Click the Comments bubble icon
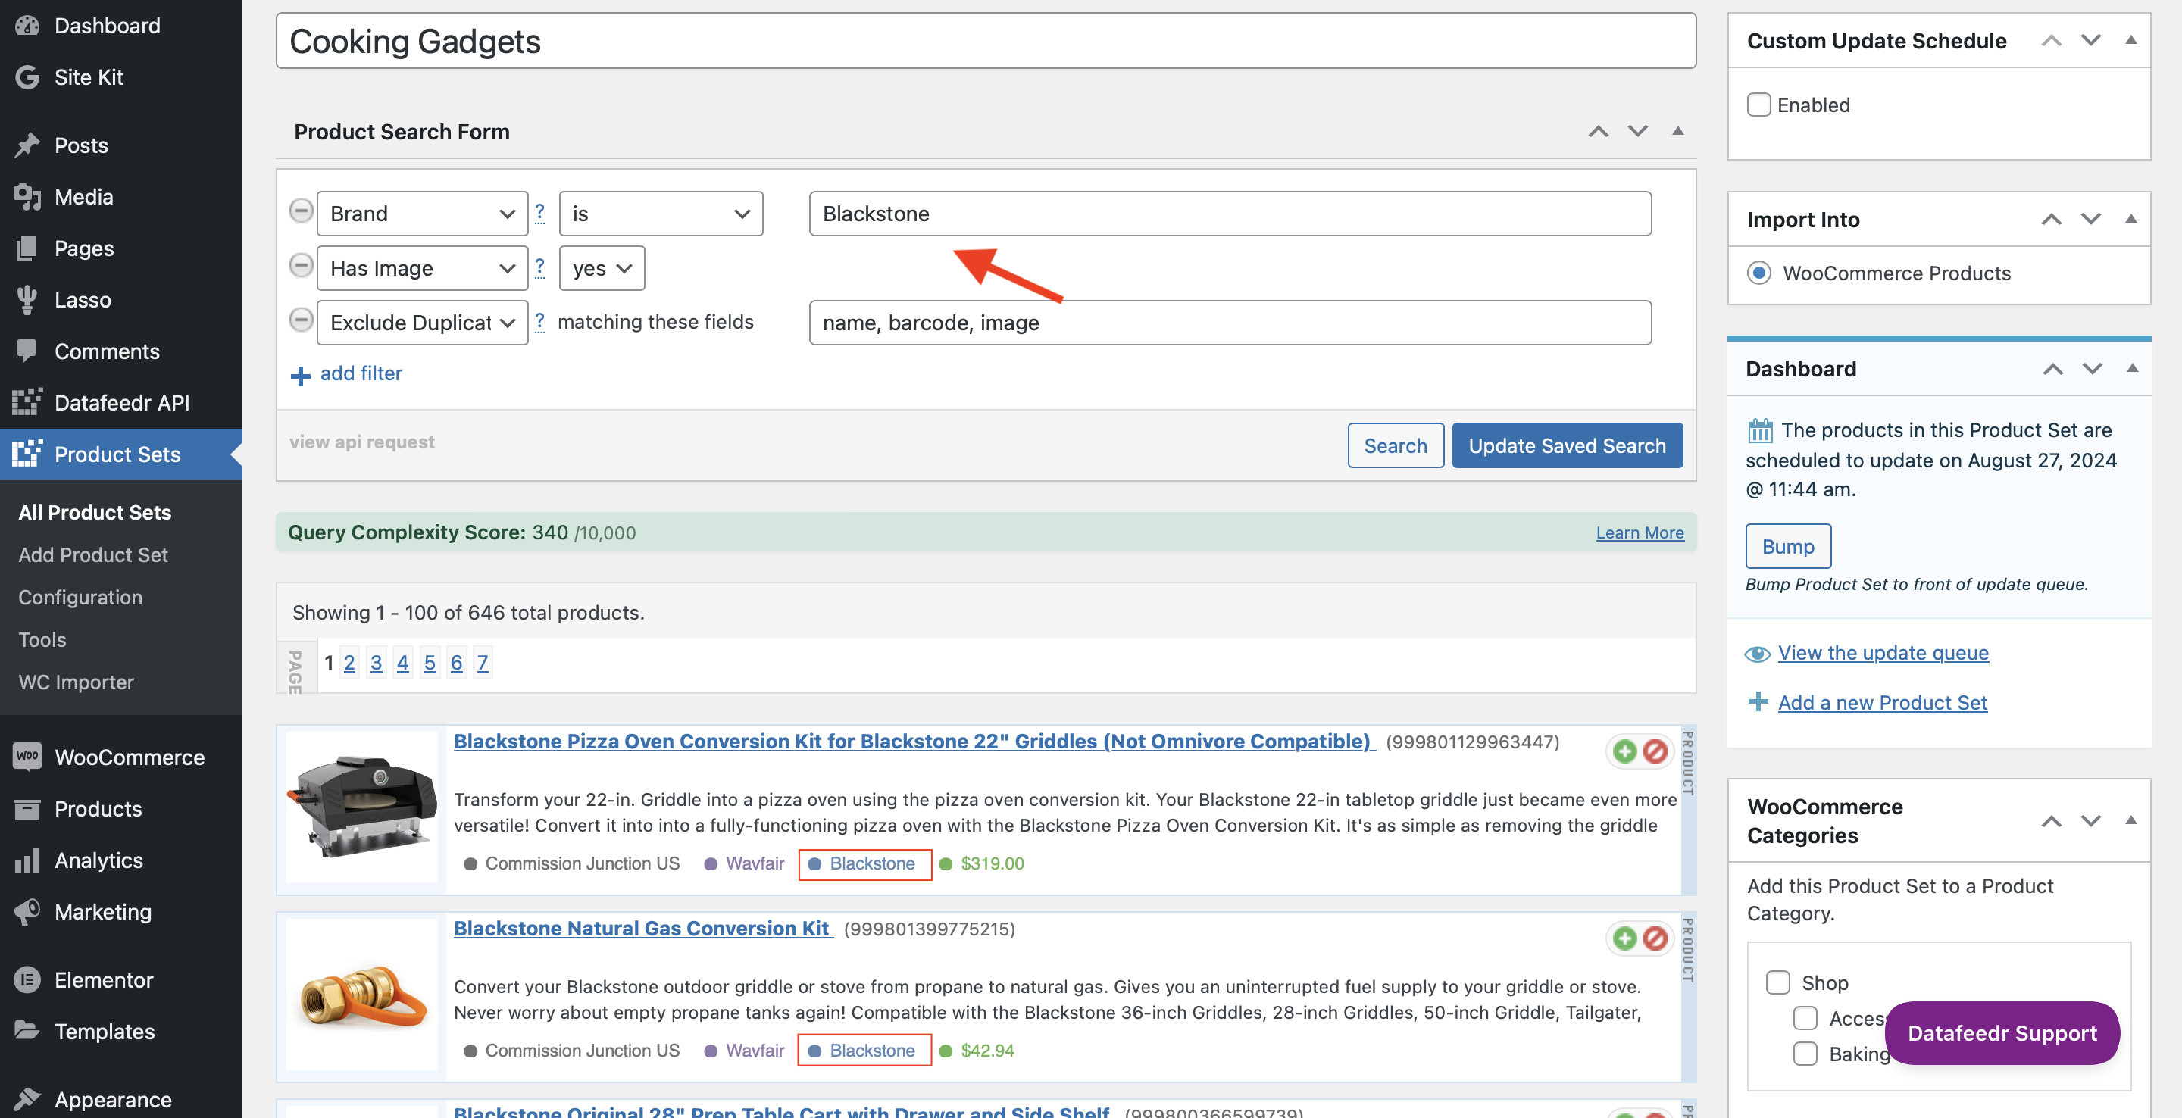This screenshot has width=2182, height=1118. coord(27,351)
